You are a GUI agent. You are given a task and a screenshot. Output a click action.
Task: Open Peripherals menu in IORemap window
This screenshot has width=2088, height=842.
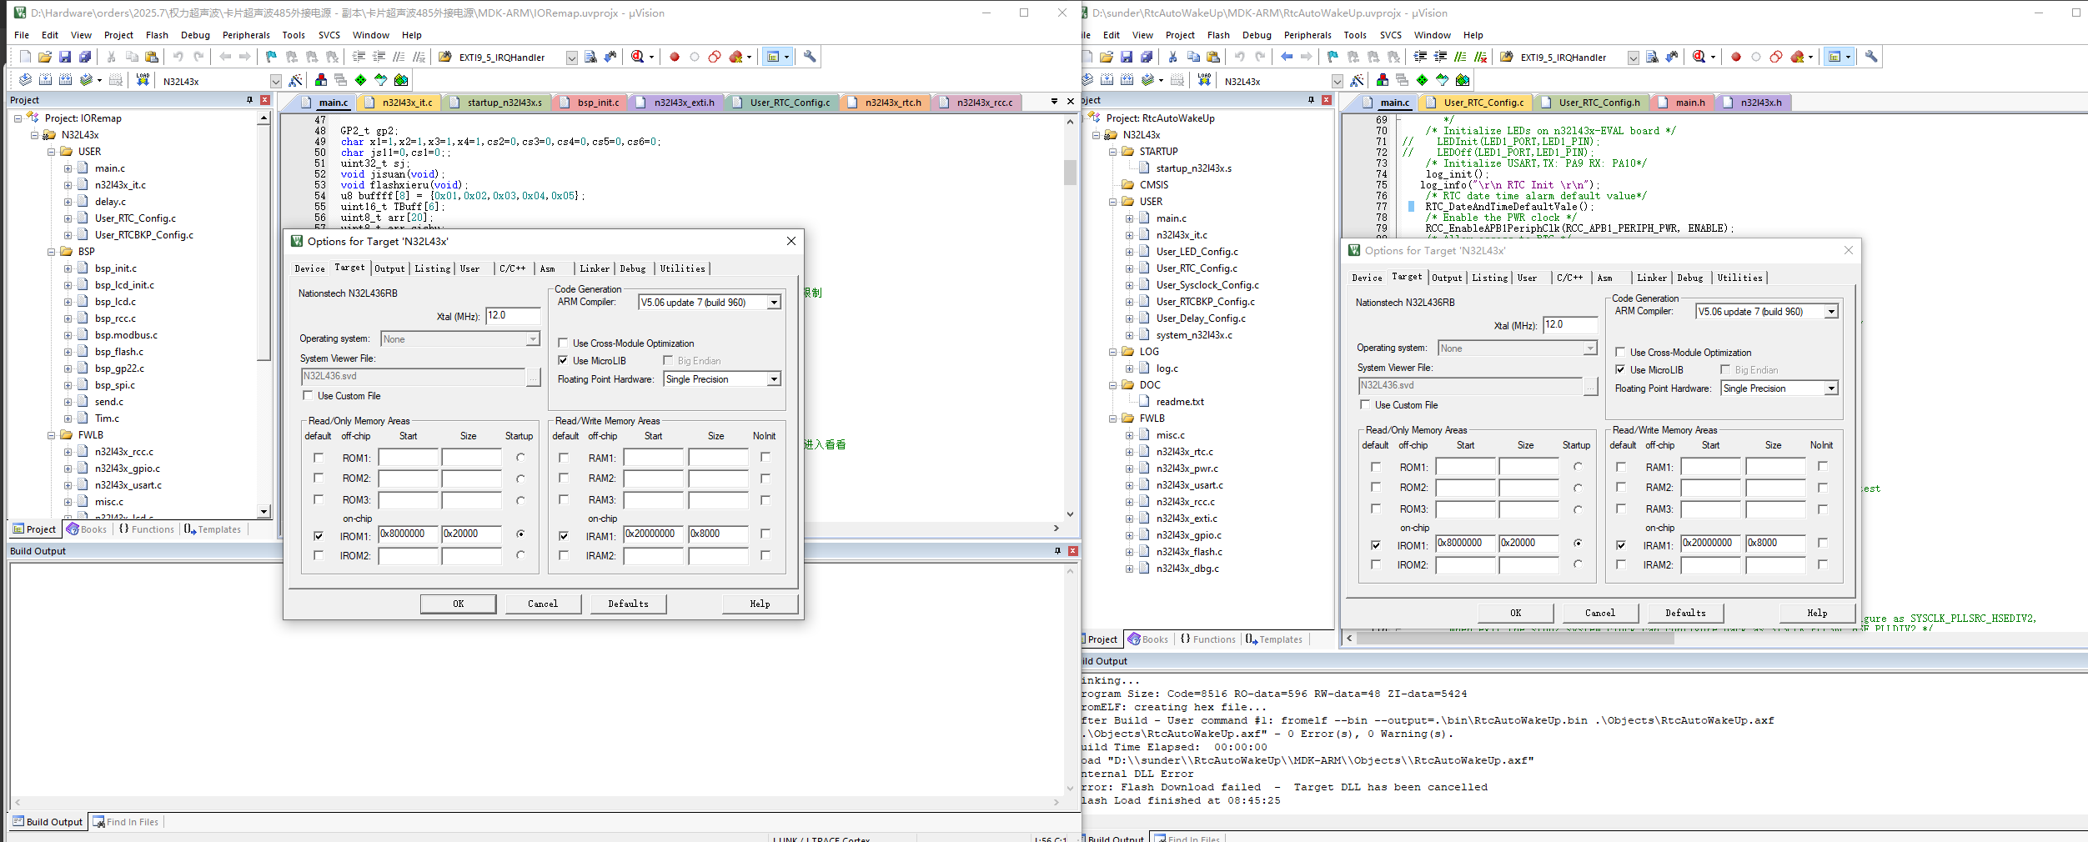[x=246, y=35]
